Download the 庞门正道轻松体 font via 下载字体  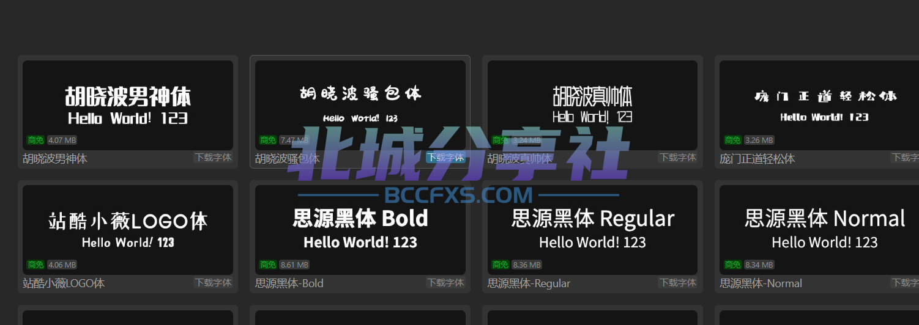(905, 158)
